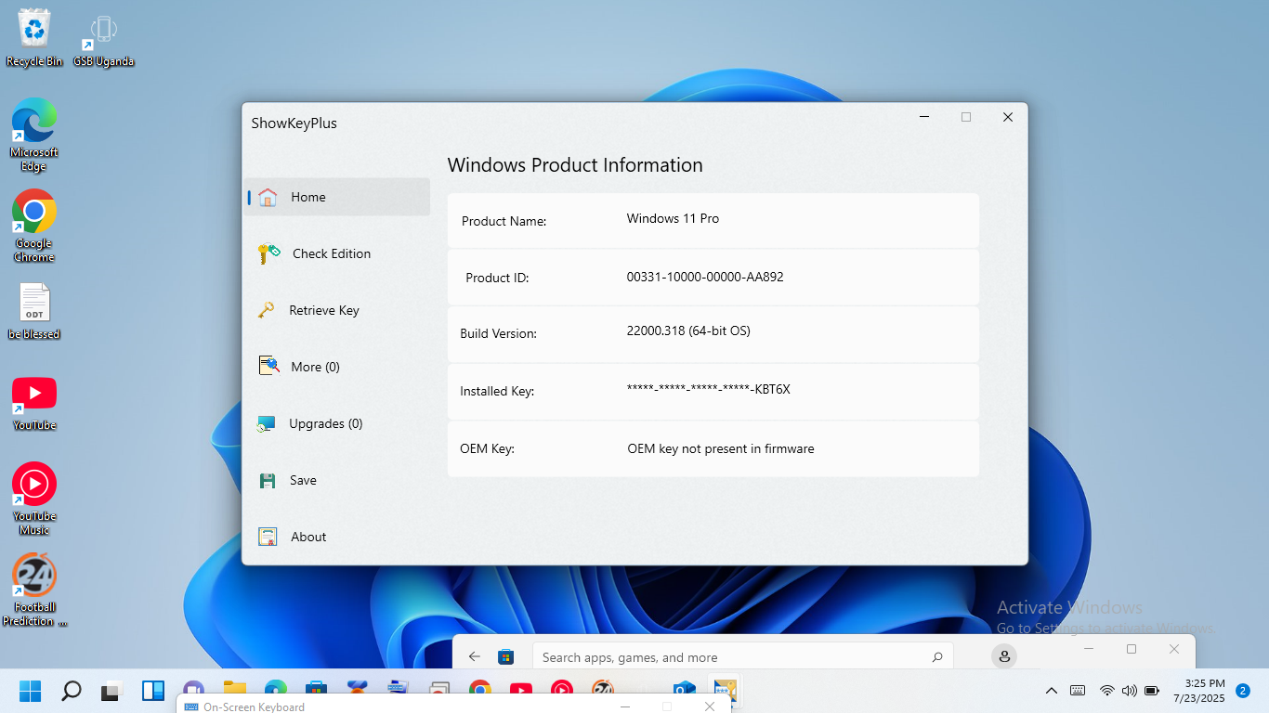
Task: Select the Football Prediction desktop shortcut
Action: pyautogui.click(x=34, y=590)
